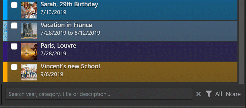Image resolution: width=246 pixels, height=108 pixels.
Task: Pick the bright blue category color bar
Action: (5, 10)
